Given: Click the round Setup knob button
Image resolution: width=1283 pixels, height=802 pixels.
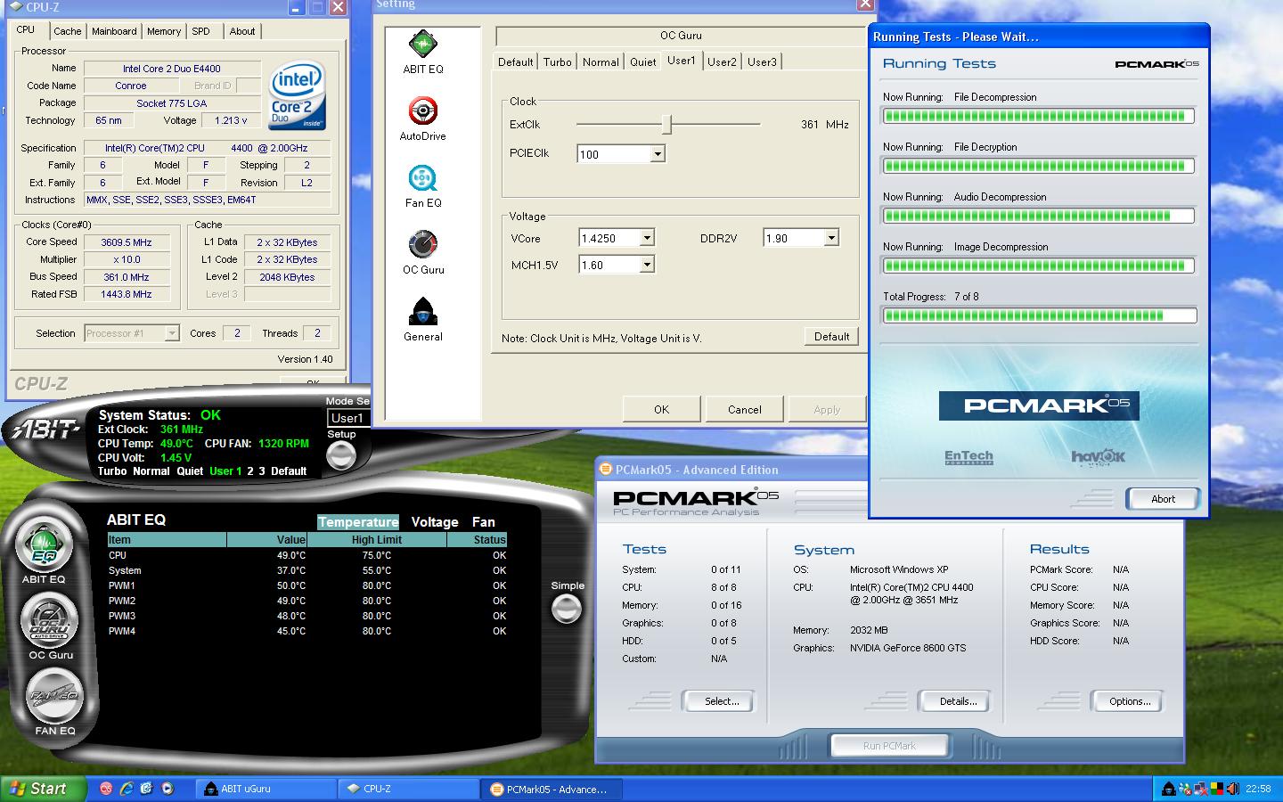Looking at the screenshot, I should [x=341, y=456].
